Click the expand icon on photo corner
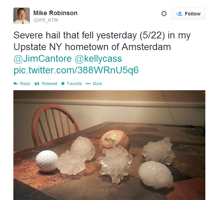The height and width of the screenshot is (200, 218). [x=204, y=92]
